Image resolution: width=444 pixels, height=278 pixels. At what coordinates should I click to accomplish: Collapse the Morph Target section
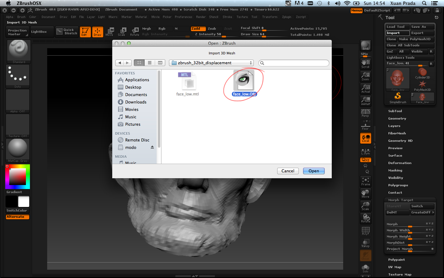click(401, 200)
